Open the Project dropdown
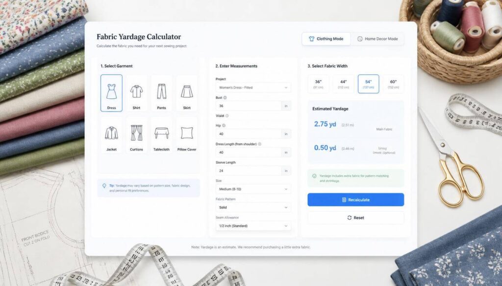This screenshot has width=502, height=286. pyautogui.click(x=253, y=88)
